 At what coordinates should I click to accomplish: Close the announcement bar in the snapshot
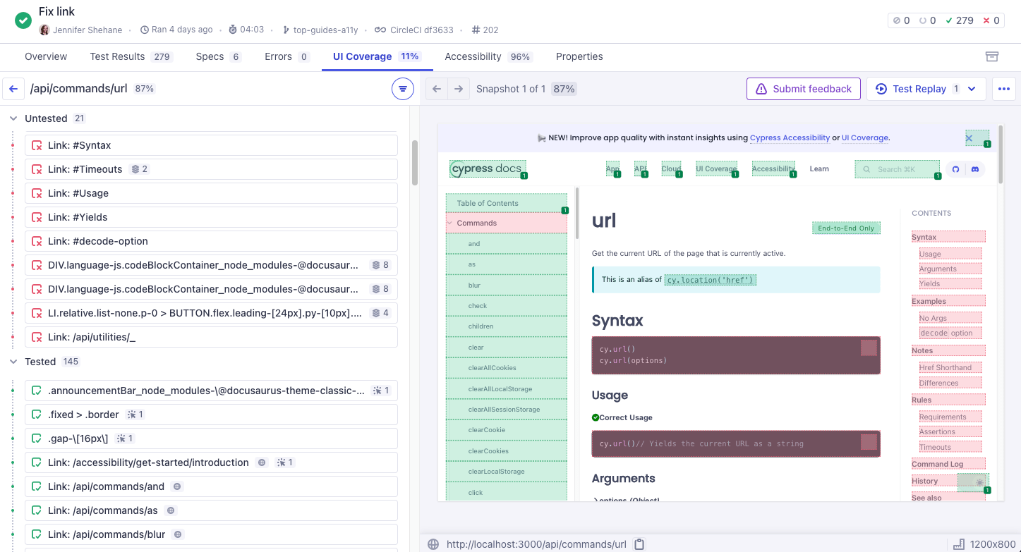pyautogui.click(x=969, y=138)
